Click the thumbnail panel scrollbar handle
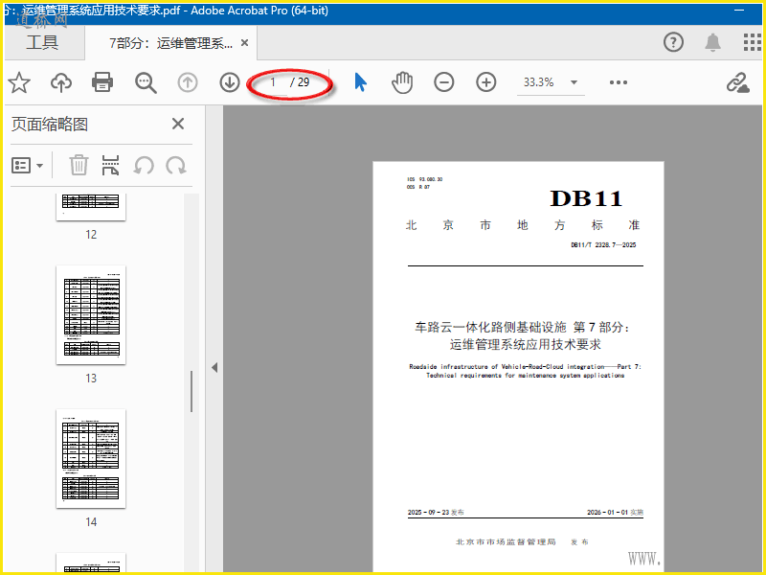Screen dimensions: 766x575 (191, 391)
